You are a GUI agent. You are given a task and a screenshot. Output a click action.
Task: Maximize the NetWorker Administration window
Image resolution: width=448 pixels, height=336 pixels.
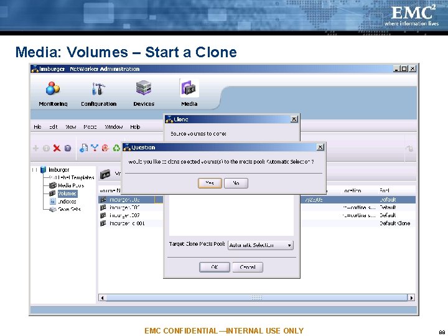[404, 68]
